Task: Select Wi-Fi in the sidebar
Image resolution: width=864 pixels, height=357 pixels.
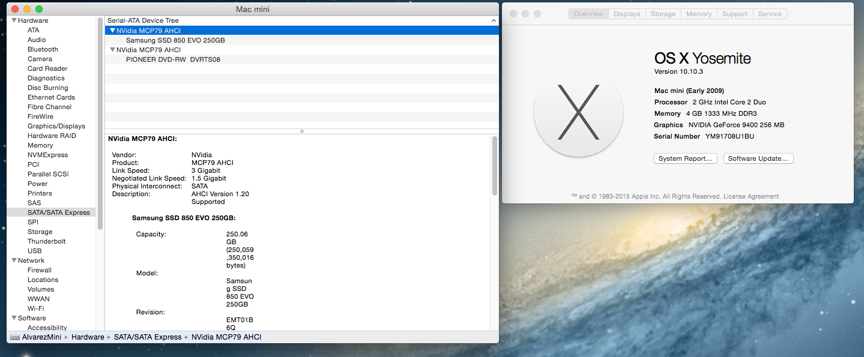Action: 36,308
